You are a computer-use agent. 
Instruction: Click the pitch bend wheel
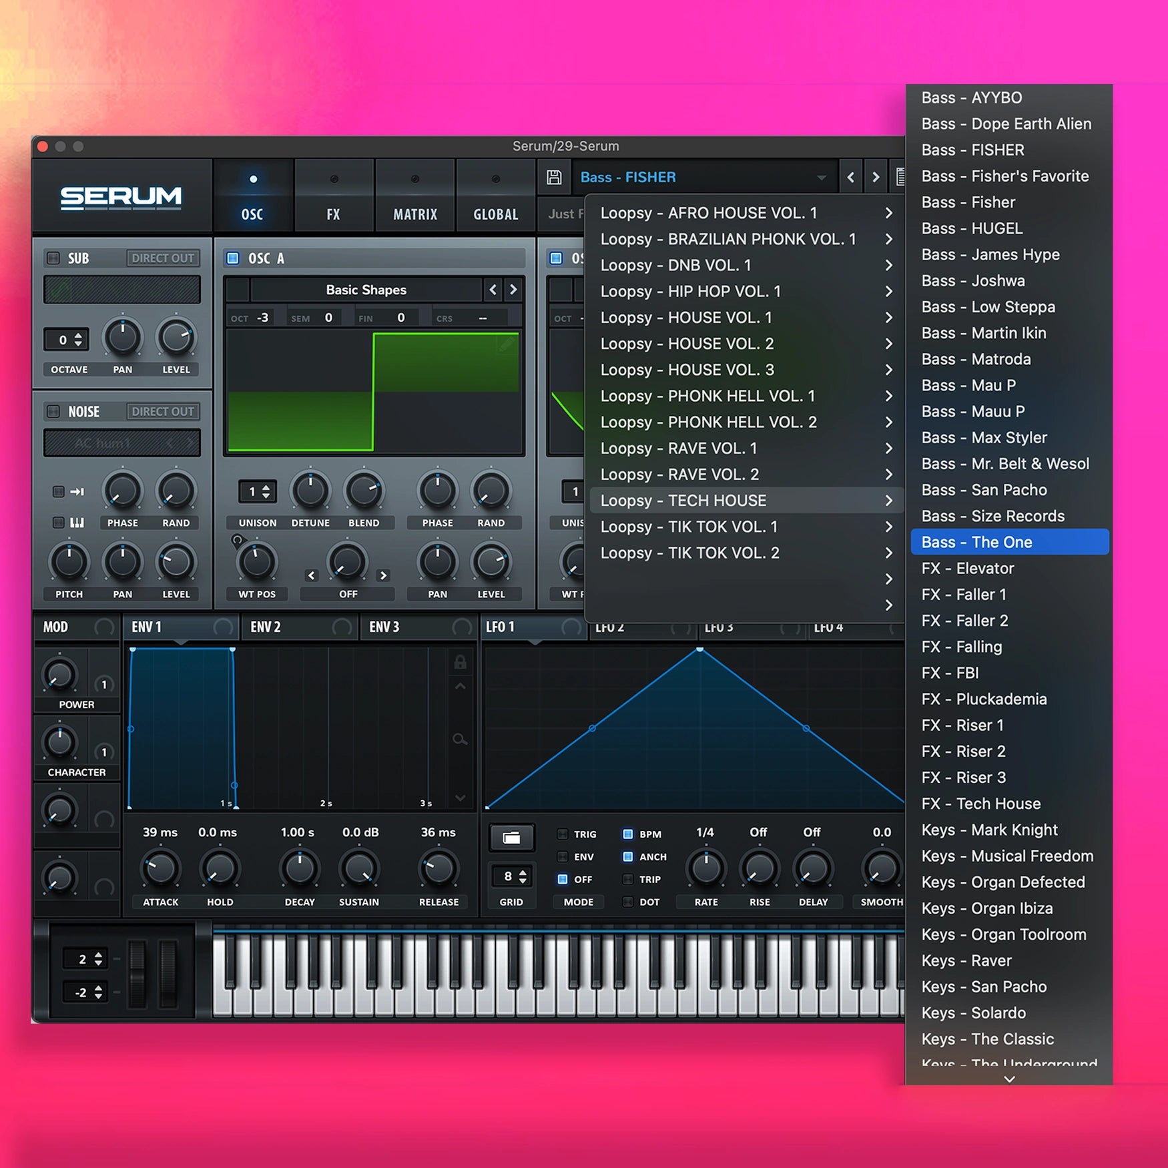pos(137,973)
